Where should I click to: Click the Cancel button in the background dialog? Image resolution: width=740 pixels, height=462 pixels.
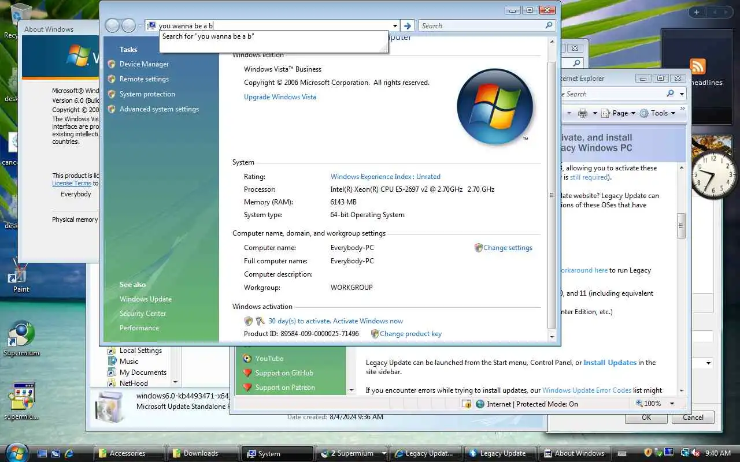[693, 417]
